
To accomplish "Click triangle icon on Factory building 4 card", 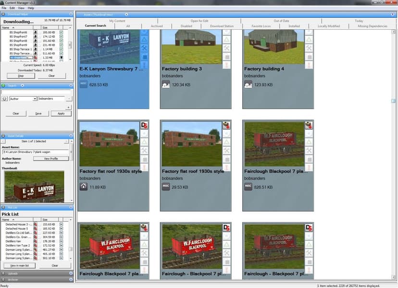I will [309, 39].
